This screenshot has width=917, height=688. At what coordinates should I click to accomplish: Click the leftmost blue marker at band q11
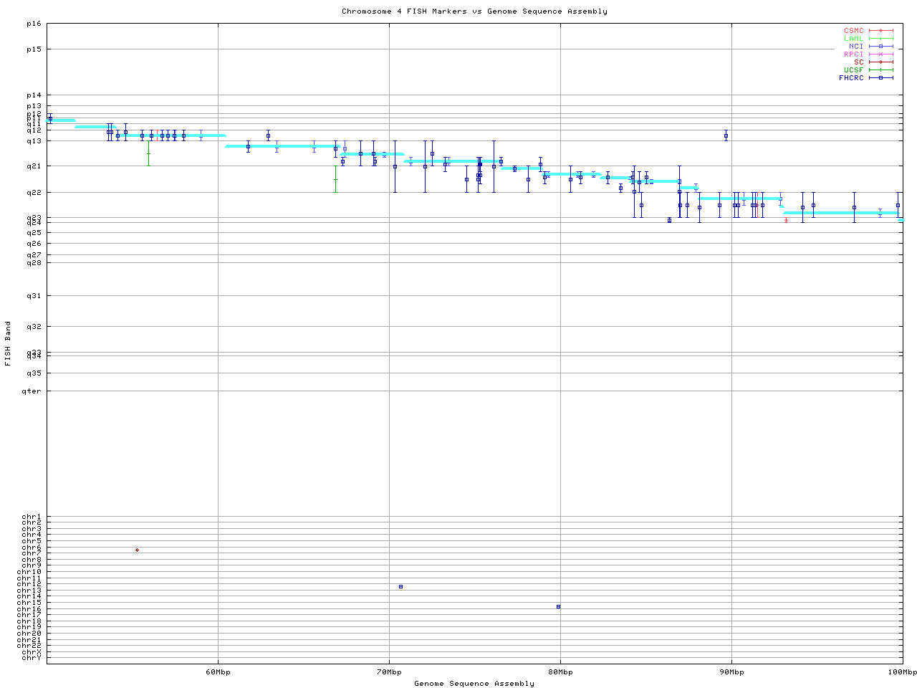50,118
